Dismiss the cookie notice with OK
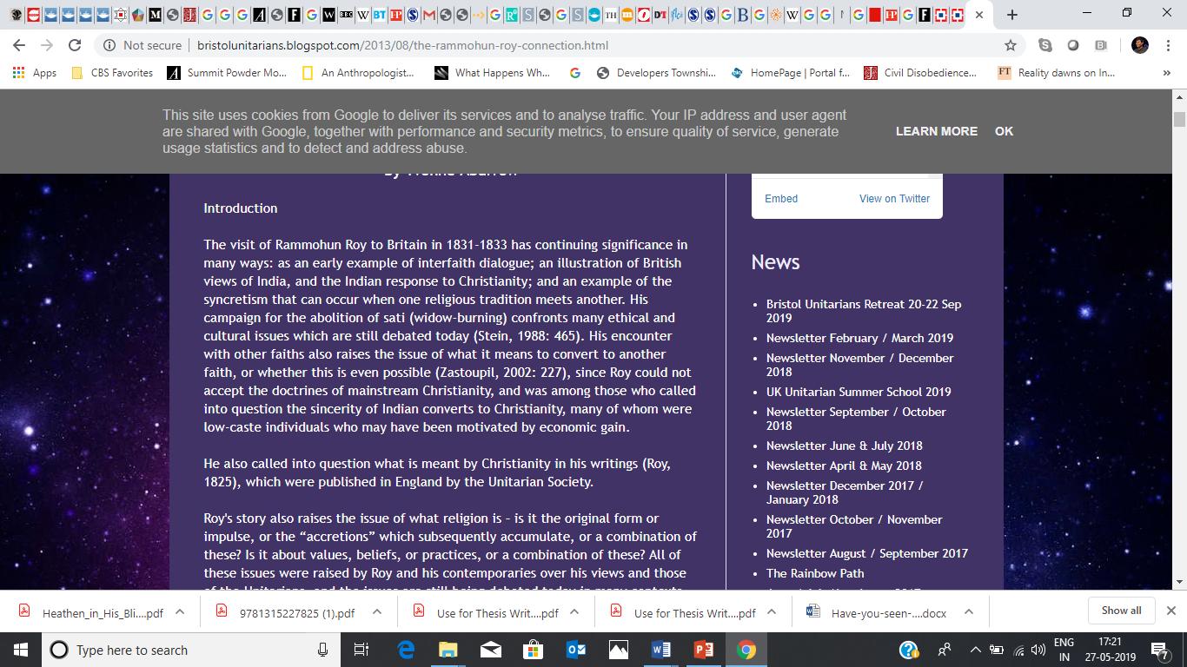The width and height of the screenshot is (1187, 667). point(1005,131)
